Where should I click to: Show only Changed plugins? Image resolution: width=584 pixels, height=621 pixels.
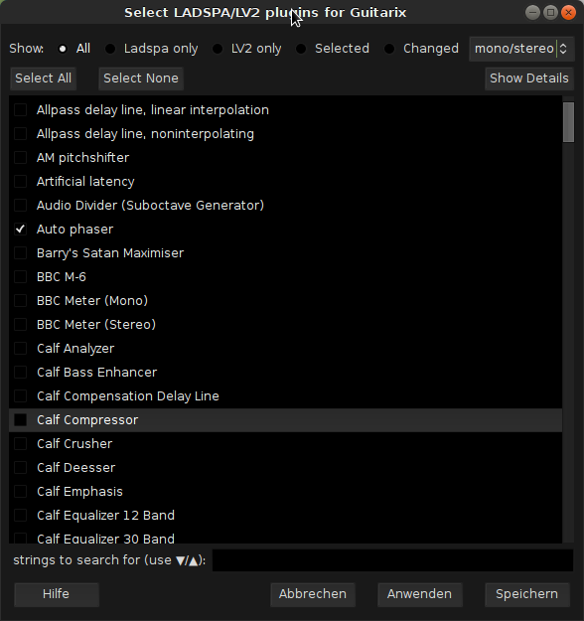389,49
